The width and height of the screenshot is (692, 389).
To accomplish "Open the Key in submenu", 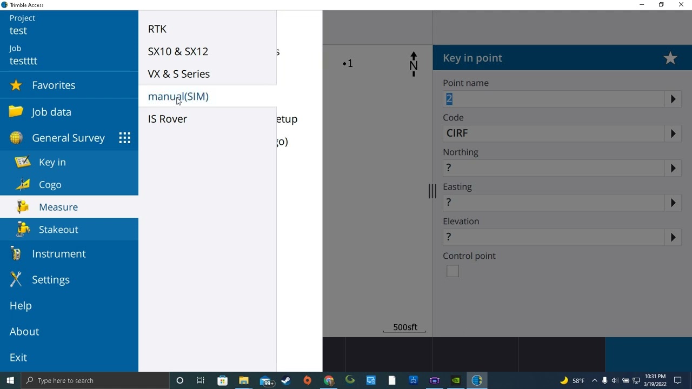I will pyautogui.click(x=69, y=162).
